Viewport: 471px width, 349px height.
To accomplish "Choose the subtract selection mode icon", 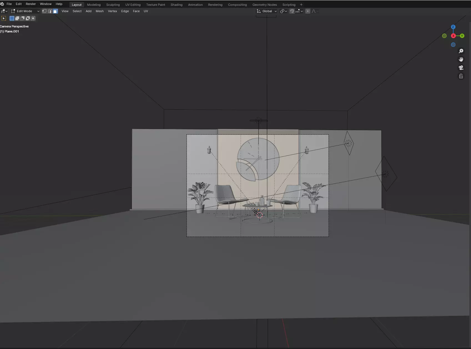I will point(22,18).
